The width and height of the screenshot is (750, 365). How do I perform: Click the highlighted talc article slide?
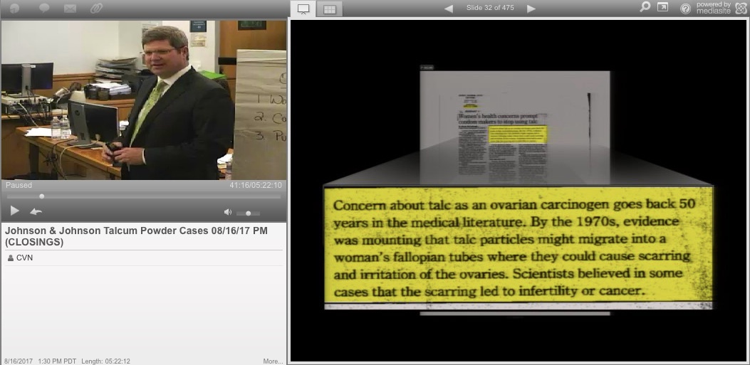pos(519,190)
